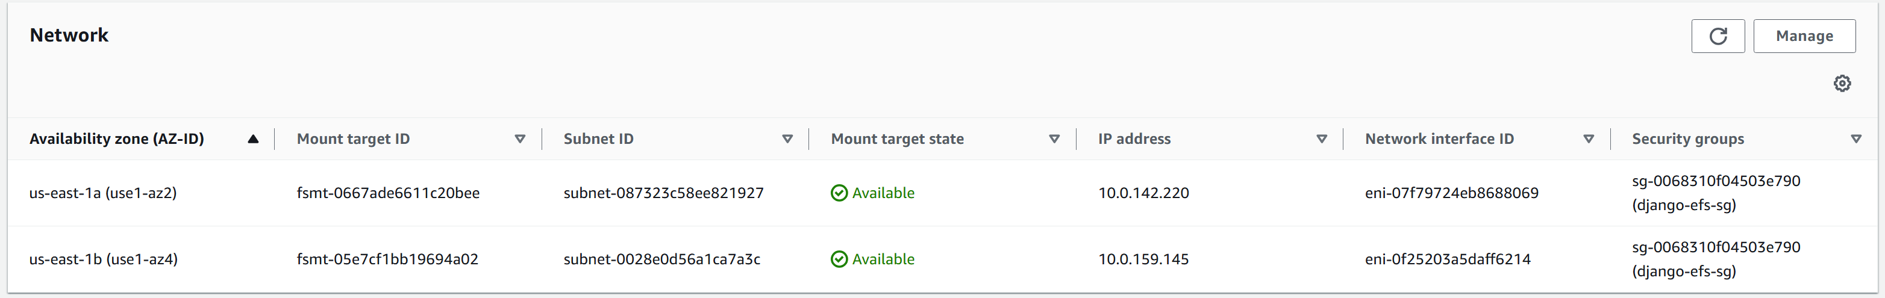Click Available status icon for us-east-1a
The width and height of the screenshot is (1885, 298).
pos(839,193)
